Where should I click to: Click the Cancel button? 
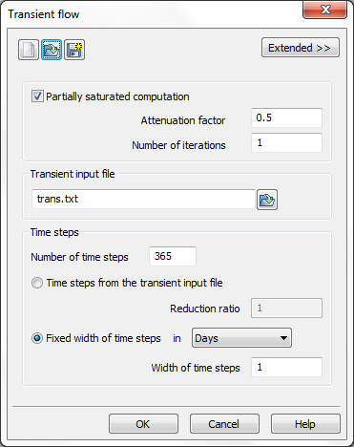click(x=224, y=424)
